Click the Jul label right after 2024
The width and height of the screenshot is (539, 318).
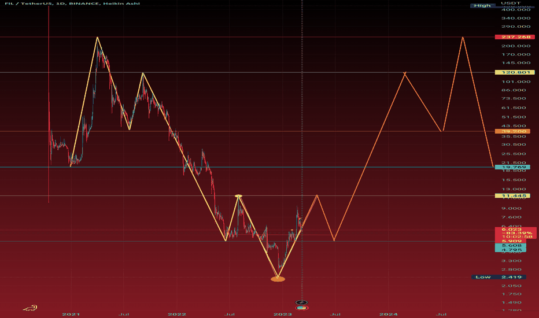[x=441, y=314]
